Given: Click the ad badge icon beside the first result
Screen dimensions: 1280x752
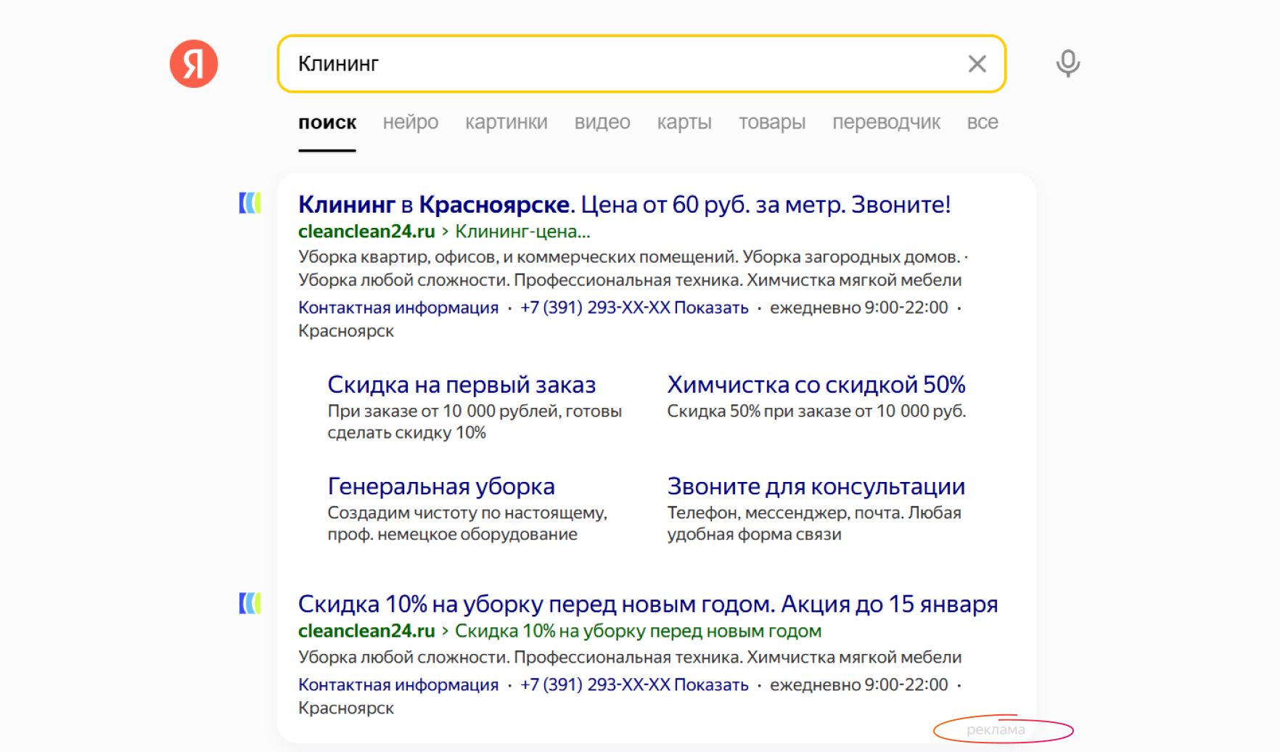Looking at the screenshot, I should point(250,204).
